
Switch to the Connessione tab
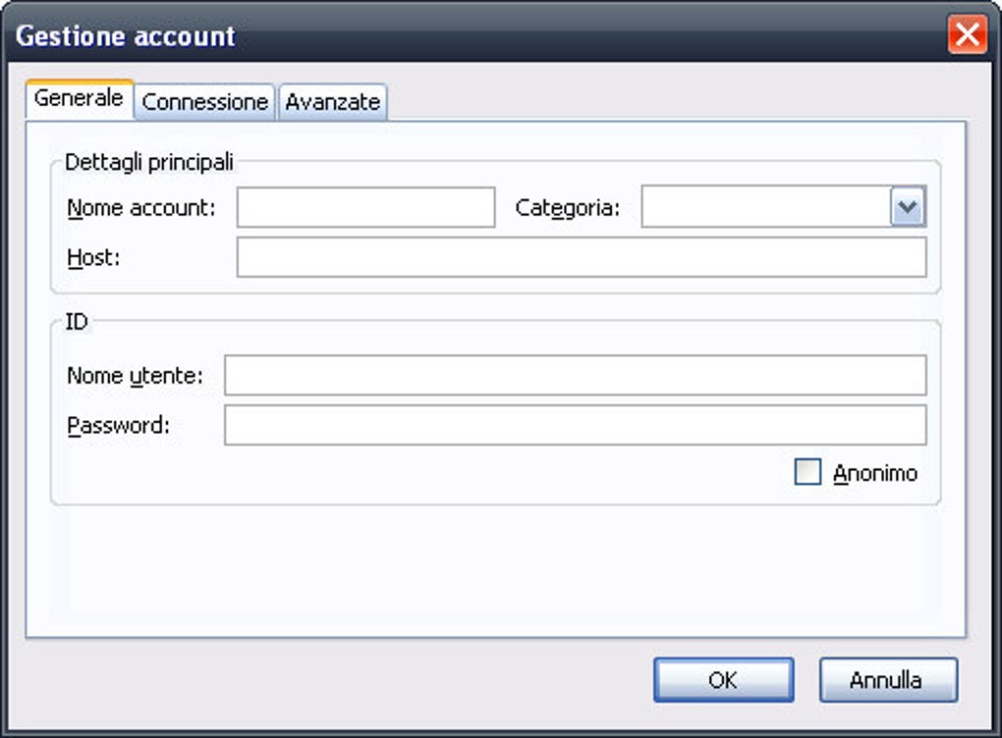tap(204, 102)
